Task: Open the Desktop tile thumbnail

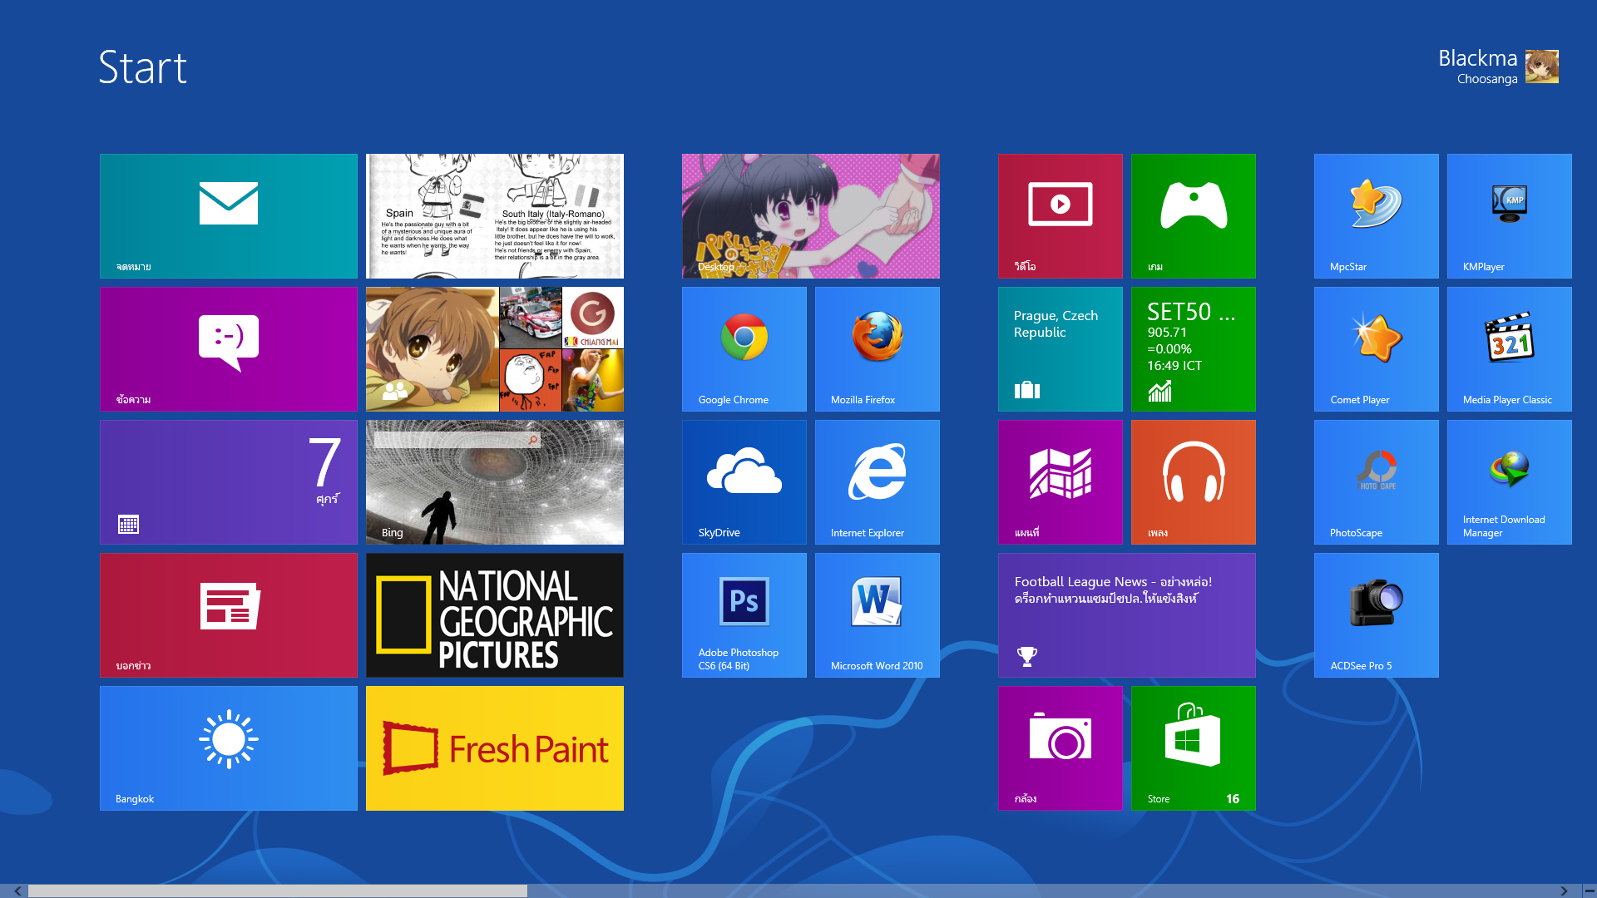Action: click(810, 215)
